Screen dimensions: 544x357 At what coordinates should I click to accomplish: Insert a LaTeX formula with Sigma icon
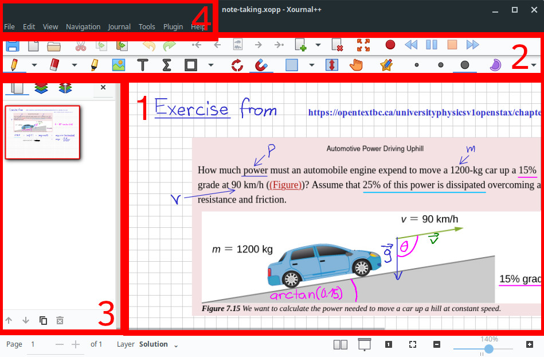coord(167,65)
